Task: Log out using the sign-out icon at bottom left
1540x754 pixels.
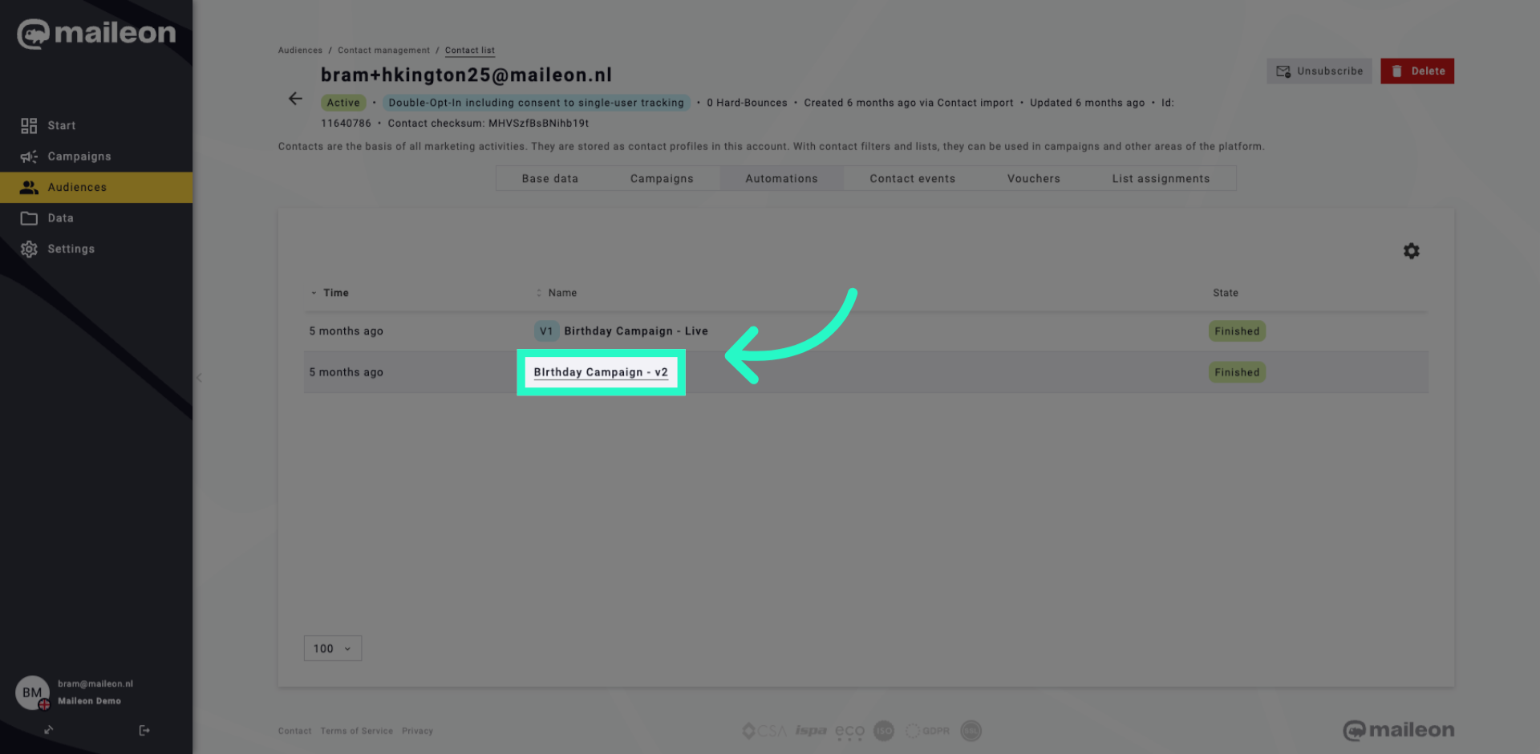Action: click(x=144, y=730)
